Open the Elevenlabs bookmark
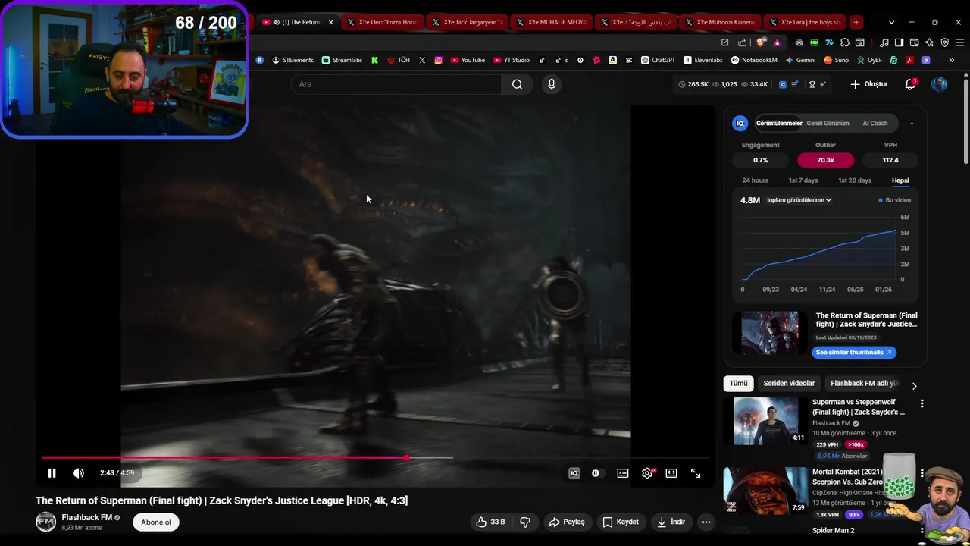Viewport: 970px width, 546px height. [703, 60]
